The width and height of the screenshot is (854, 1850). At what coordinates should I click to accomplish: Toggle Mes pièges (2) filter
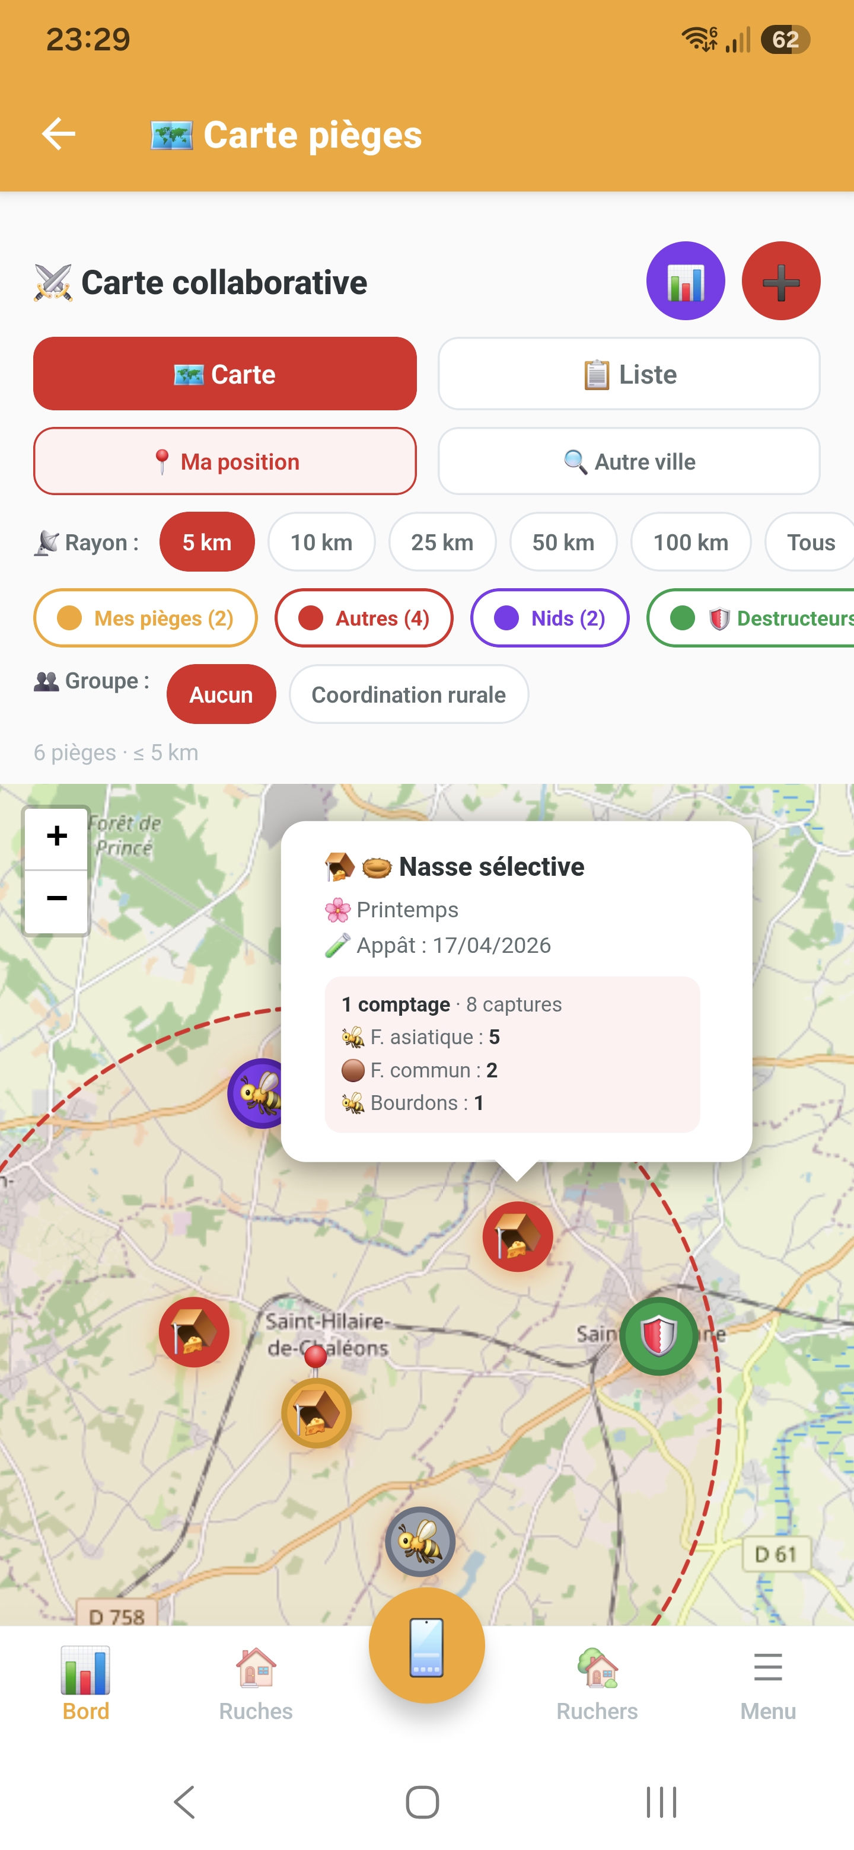pyautogui.click(x=145, y=618)
